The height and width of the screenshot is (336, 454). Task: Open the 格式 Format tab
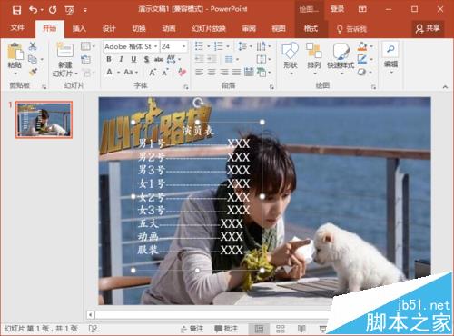311,28
